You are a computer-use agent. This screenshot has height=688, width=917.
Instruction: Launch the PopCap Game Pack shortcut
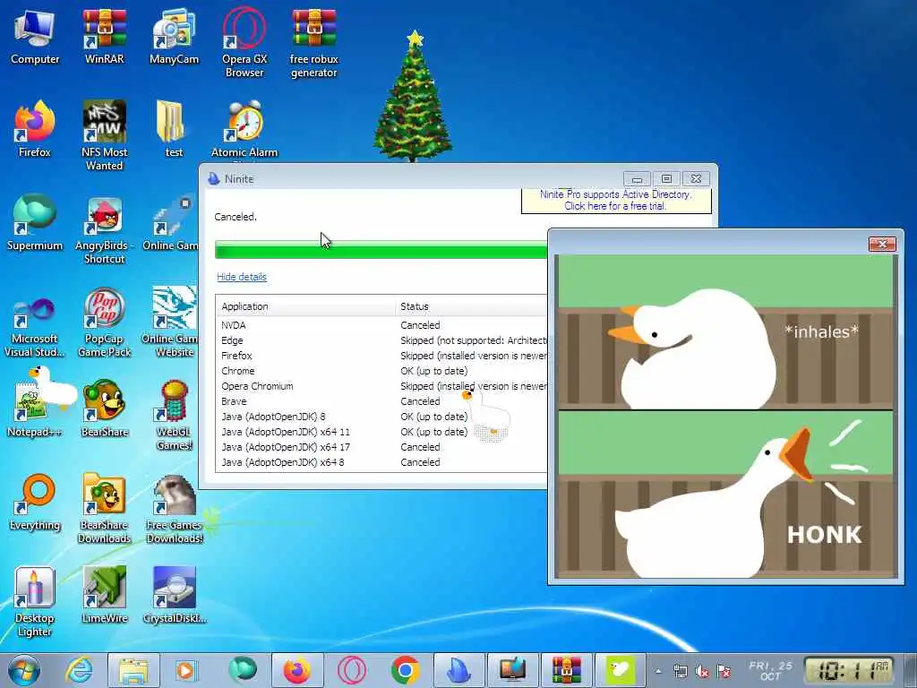pyautogui.click(x=104, y=322)
